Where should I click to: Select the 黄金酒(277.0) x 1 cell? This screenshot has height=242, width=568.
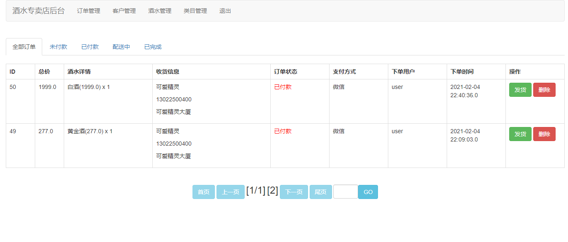pos(108,146)
